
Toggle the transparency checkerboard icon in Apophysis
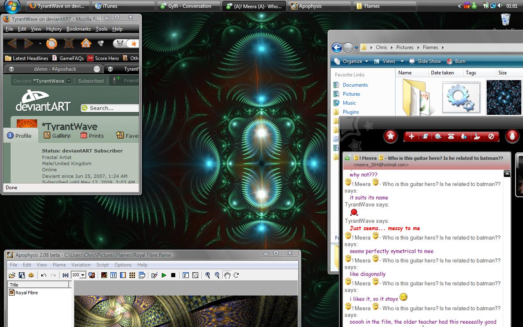195,275
